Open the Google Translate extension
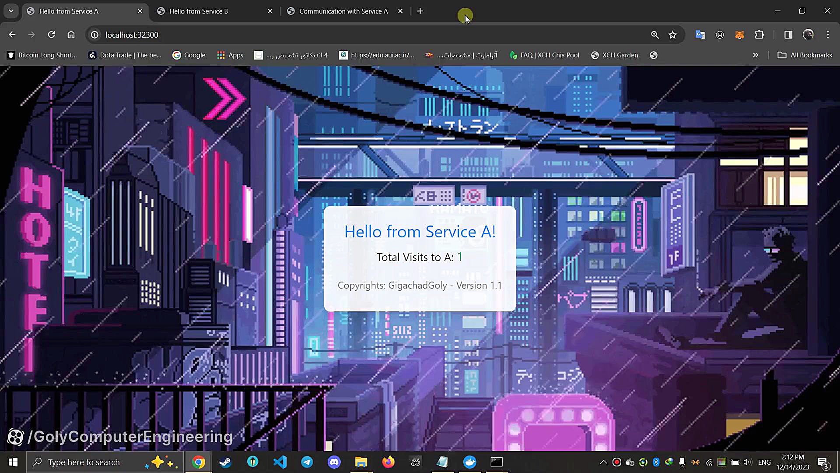 700,35
